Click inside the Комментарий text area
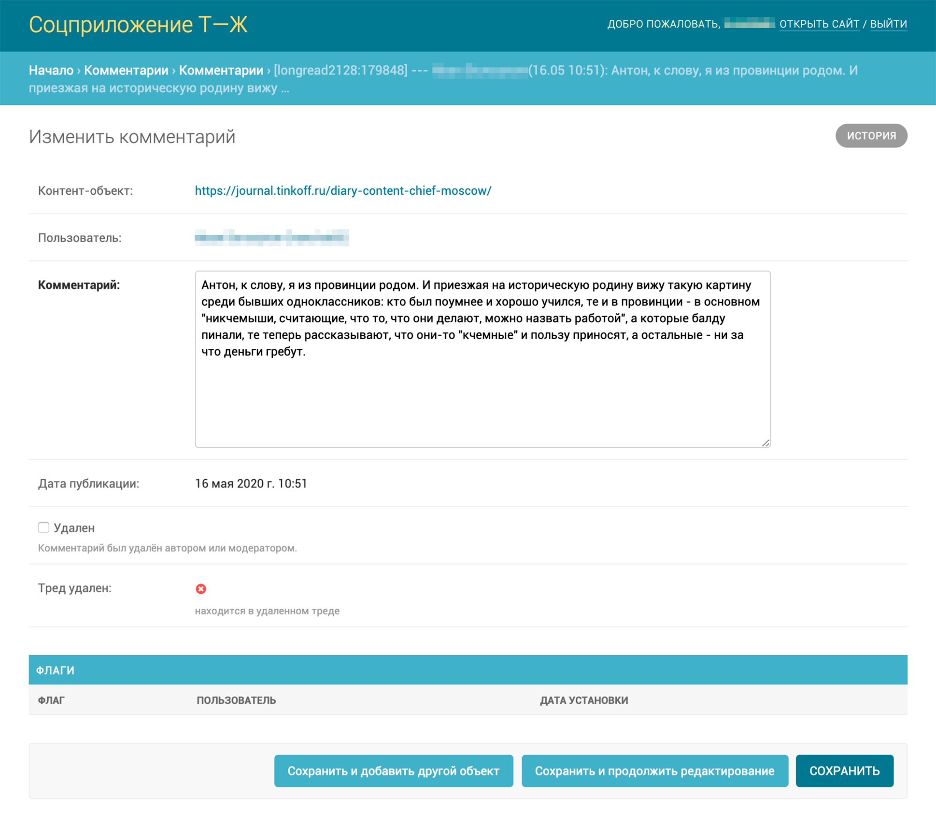This screenshot has height=827, width=936. tap(483, 359)
